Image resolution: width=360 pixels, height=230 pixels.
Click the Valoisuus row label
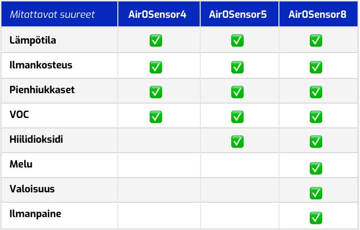[x=32, y=189]
